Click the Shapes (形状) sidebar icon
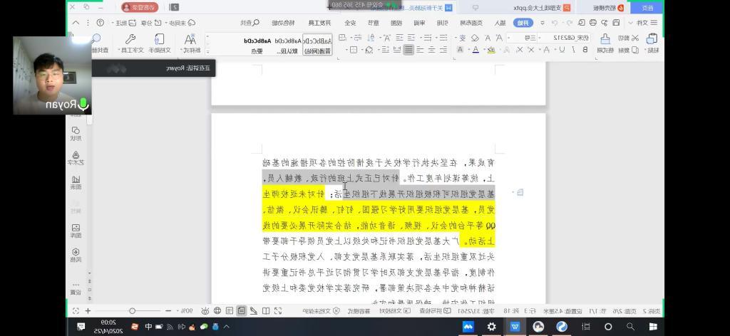Image resolution: width=730 pixels, height=336 pixels. click(76, 130)
